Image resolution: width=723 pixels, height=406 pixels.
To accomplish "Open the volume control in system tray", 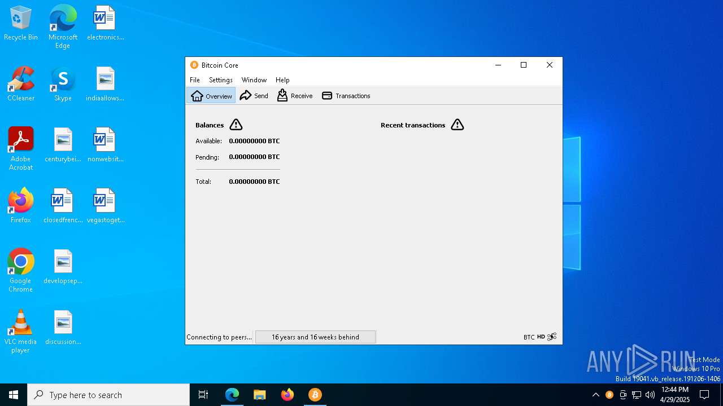I will pyautogui.click(x=650, y=395).
